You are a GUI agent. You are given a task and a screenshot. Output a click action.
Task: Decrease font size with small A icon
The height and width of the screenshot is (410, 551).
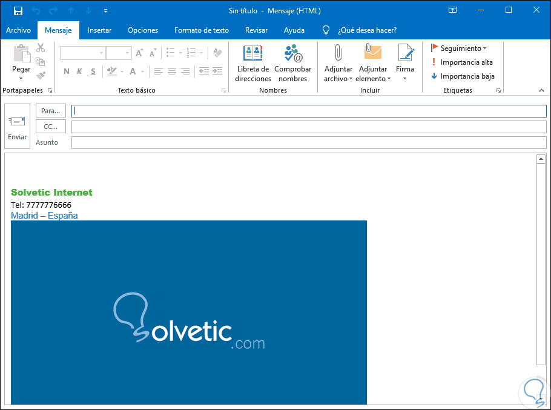click(x=153, y=53)
